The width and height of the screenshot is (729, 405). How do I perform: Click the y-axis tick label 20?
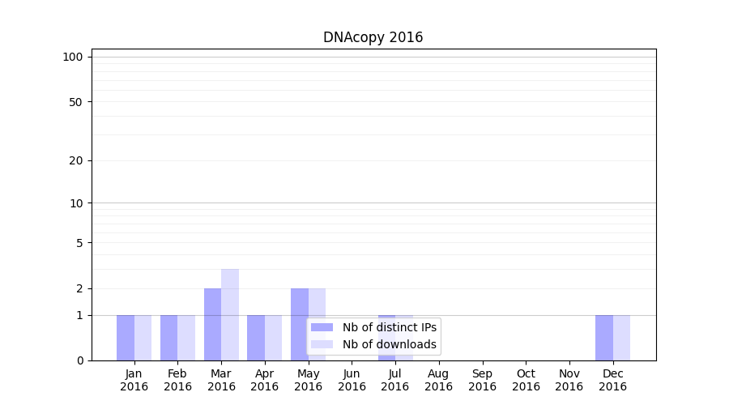coord(76,160)
